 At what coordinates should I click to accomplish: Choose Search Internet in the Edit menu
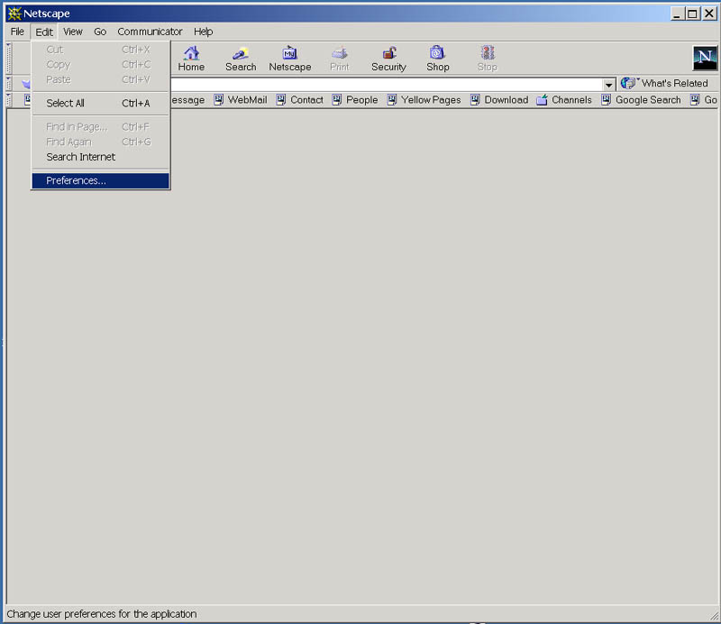[x=101, y=157]
